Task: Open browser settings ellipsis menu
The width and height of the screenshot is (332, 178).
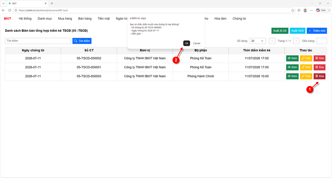Action: click(x=311, y=10)
